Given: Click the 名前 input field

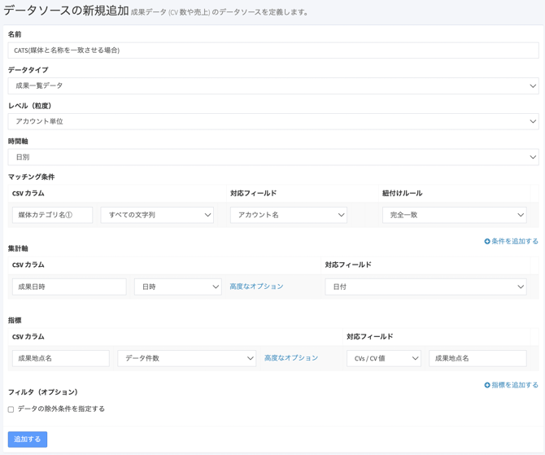Looking at the screenshot, I should (x=273, y=50).
